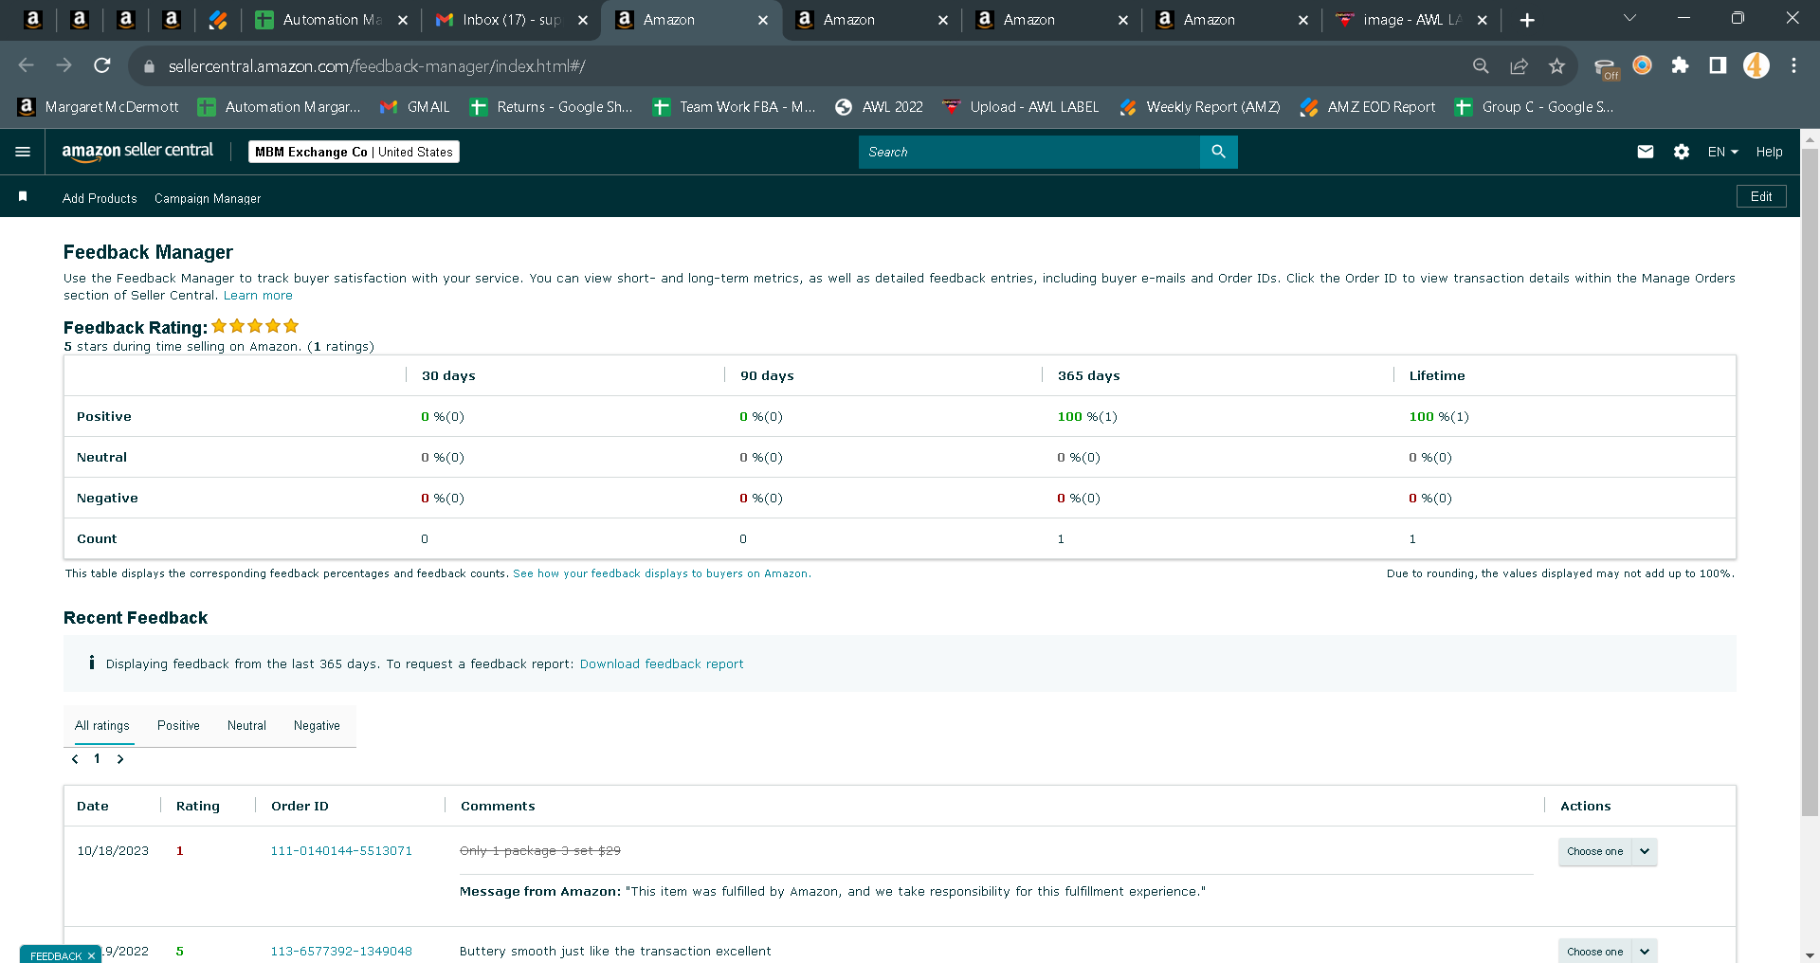Image resolution: width=1820 pixels, height=963 pixels.
Task: Open the Group C - Google S... bookmark
Action: (x=1535, y=107)
